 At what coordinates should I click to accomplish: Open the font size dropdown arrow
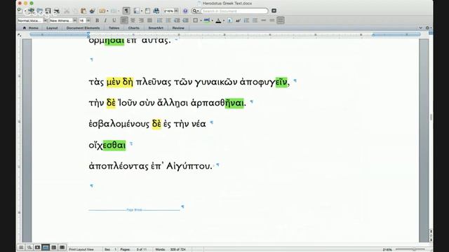(88, 20)
